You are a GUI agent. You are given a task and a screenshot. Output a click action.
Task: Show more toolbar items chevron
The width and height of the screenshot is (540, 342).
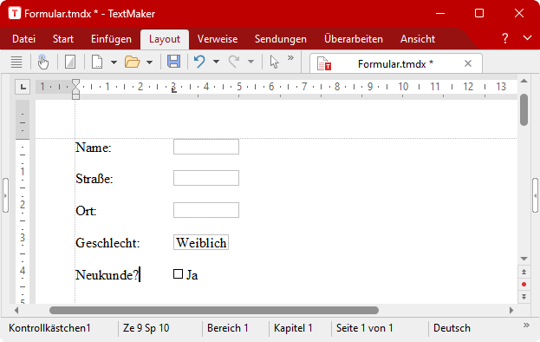tap(290, 57)
